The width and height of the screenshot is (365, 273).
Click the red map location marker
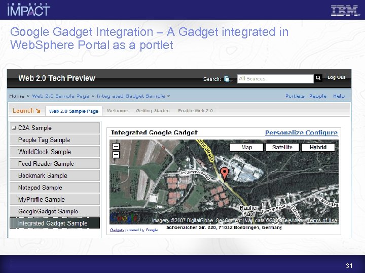(225, 174)
